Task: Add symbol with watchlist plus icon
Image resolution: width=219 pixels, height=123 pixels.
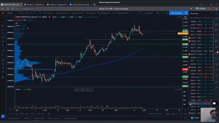Action: 211,14
